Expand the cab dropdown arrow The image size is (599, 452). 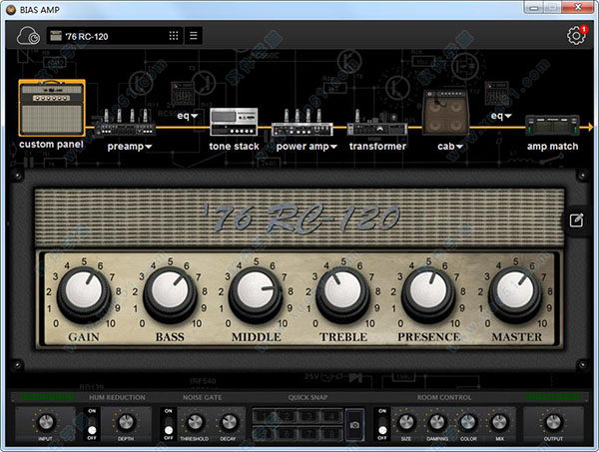coord(459,147)
